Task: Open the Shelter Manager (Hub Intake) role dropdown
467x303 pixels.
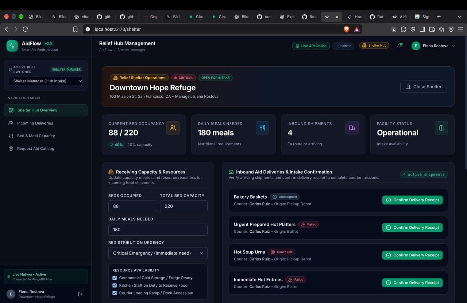Action: point(46,81)
